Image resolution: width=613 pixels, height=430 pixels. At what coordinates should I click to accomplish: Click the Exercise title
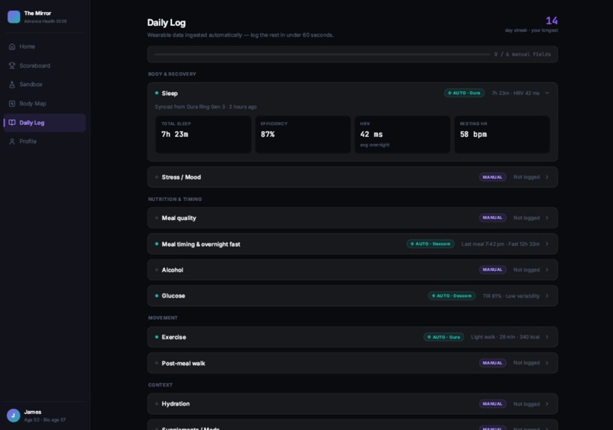click(x=173, y=337)
